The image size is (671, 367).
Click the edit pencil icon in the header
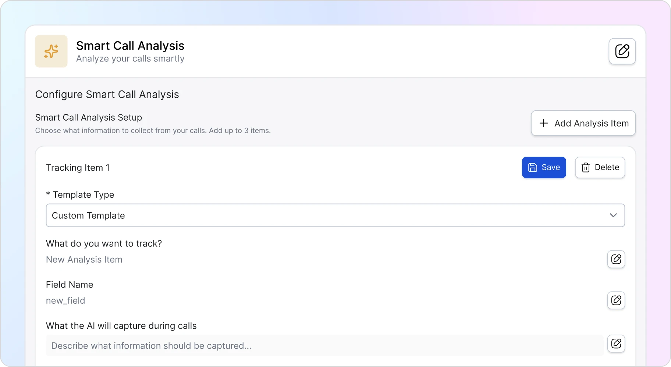pos(622,51)
